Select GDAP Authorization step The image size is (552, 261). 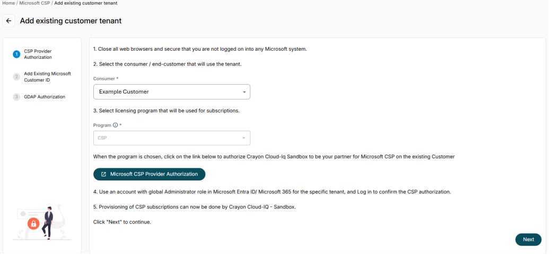point(45,97)
